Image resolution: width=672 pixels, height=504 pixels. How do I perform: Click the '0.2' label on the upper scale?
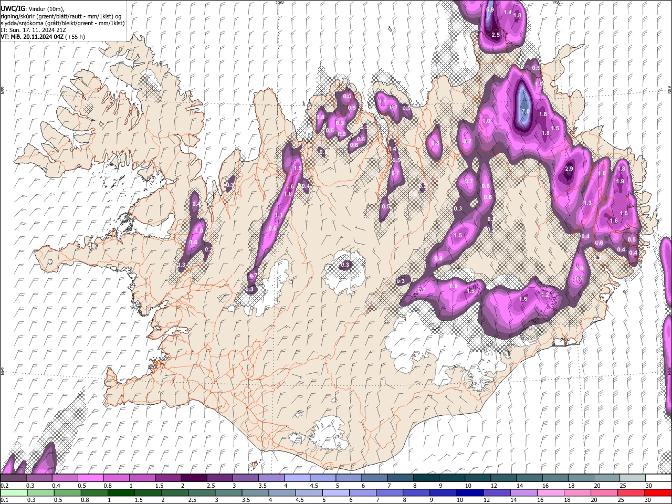pyautogui.click(x=4, y=486)
